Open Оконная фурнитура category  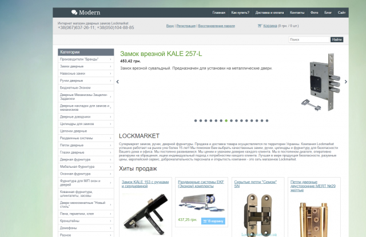click(86, 174)
